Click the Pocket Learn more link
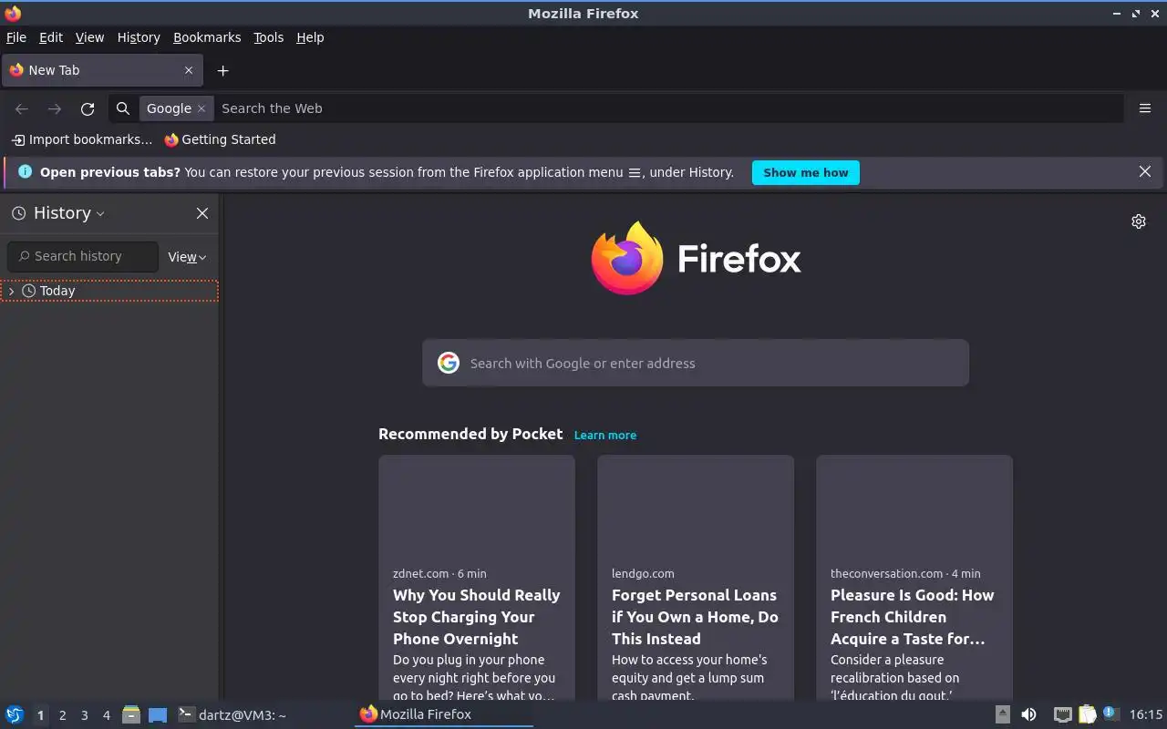 click(x=605, y=436)
